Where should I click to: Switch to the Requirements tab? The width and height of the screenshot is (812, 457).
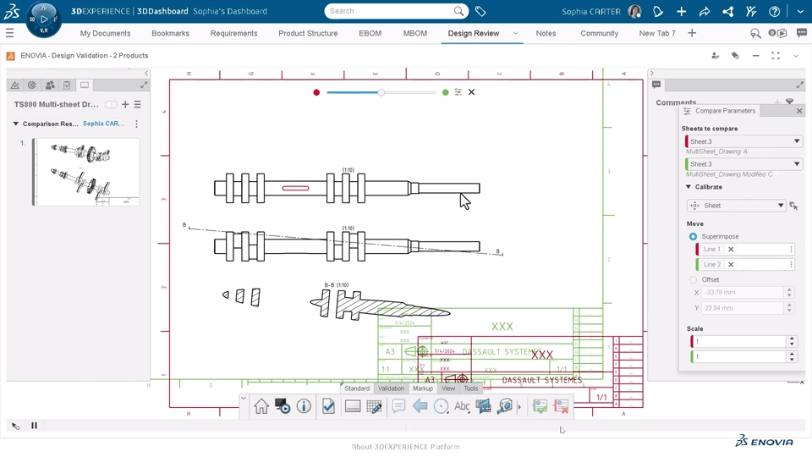pos(233,33)
